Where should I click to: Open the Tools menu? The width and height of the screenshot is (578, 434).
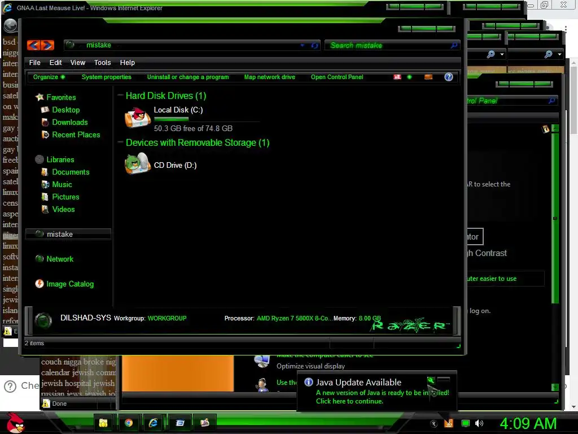click(x=103, y=62)
